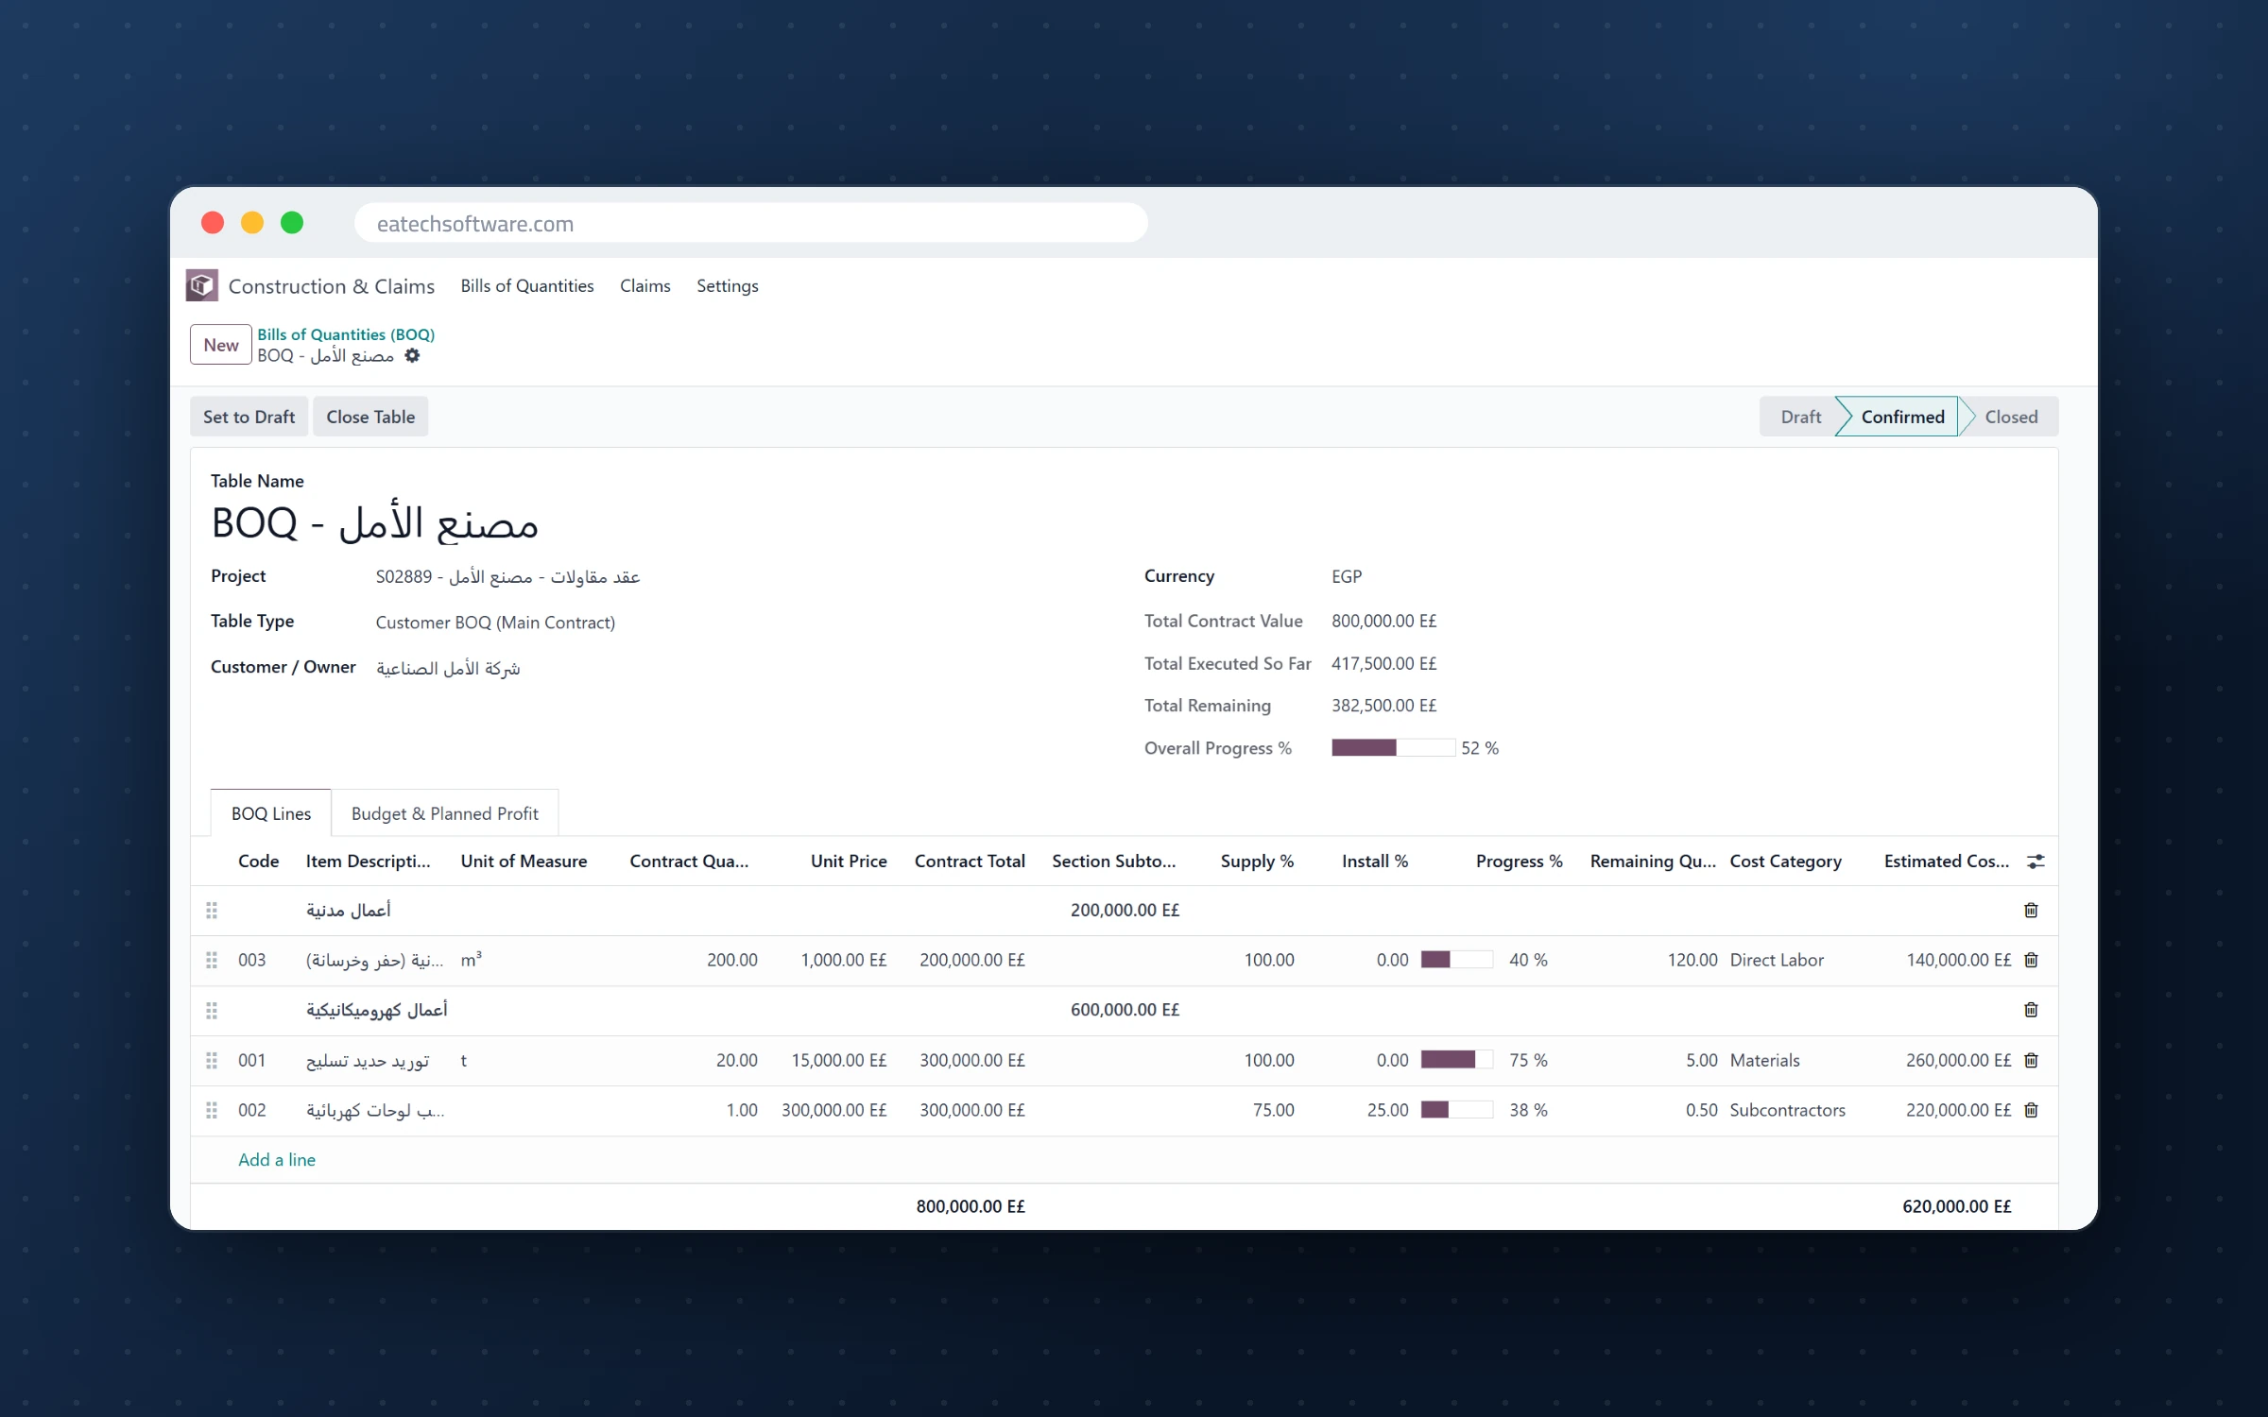Open Materials cost category cell

1764,1061
